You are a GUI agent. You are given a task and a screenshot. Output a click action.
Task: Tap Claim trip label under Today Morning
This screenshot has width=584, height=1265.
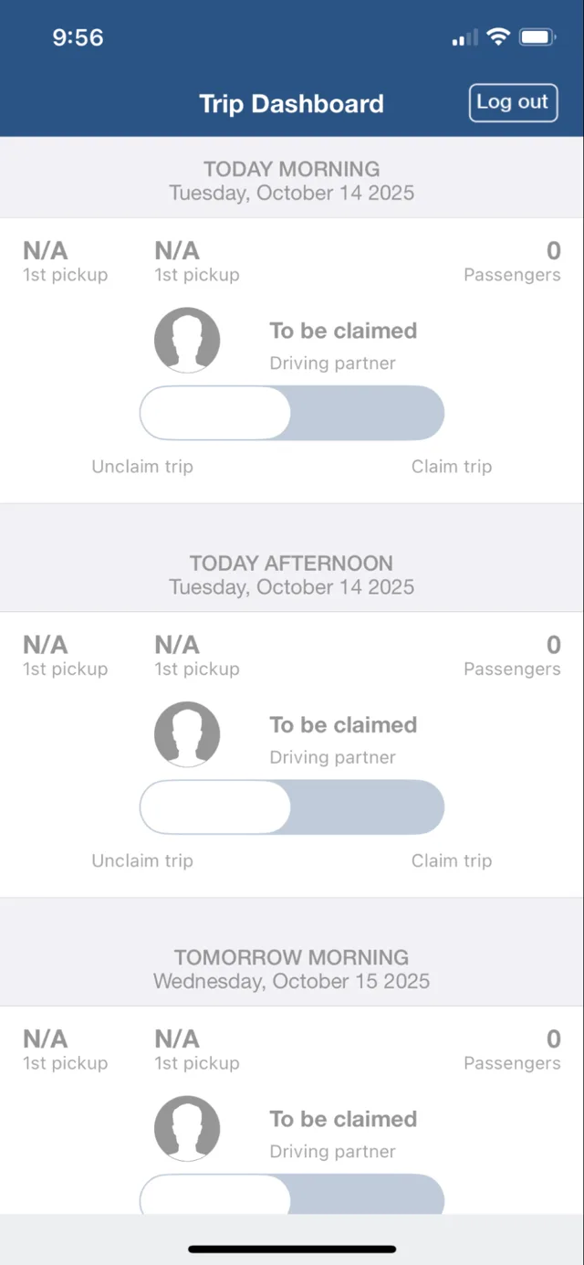pyautogui.click(x=452, y=467)
